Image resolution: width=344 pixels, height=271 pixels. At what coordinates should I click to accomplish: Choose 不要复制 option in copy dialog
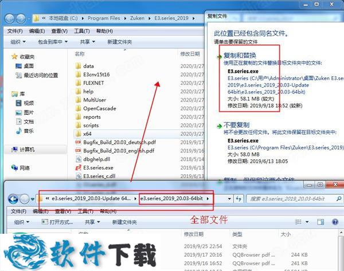click(236, 125)
